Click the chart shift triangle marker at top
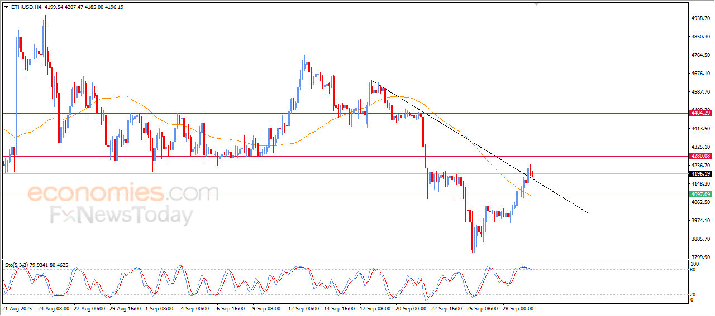715x316 pixels. 537,4
